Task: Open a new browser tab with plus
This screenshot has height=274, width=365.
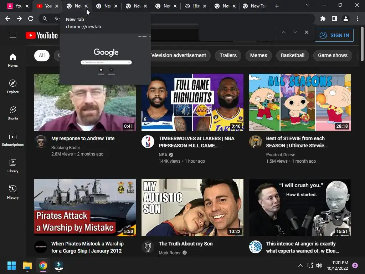Action: click(x=277, y=6)
